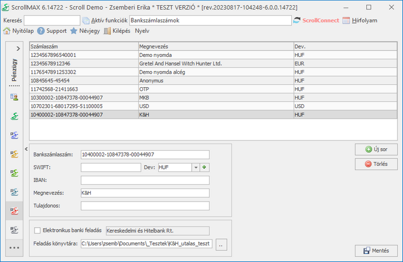Open the plain green S sidebar icon
The image size is (403, 262).
pos(14,116)
